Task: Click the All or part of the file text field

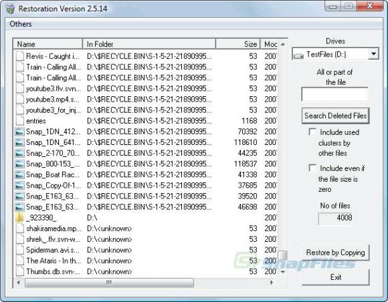Action: [334, 94]
